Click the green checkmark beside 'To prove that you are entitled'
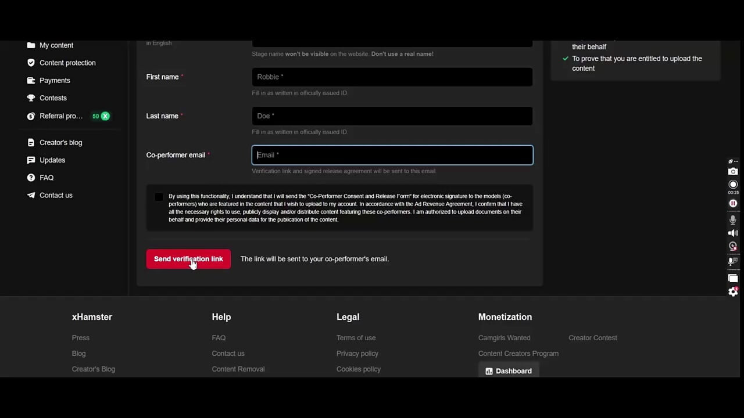 click(x=566, y=59)
